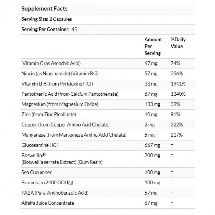The image size is (215, 215).
Task: Click the Alfalfa Juice Concentrate ingredient name
Action: 48,203
